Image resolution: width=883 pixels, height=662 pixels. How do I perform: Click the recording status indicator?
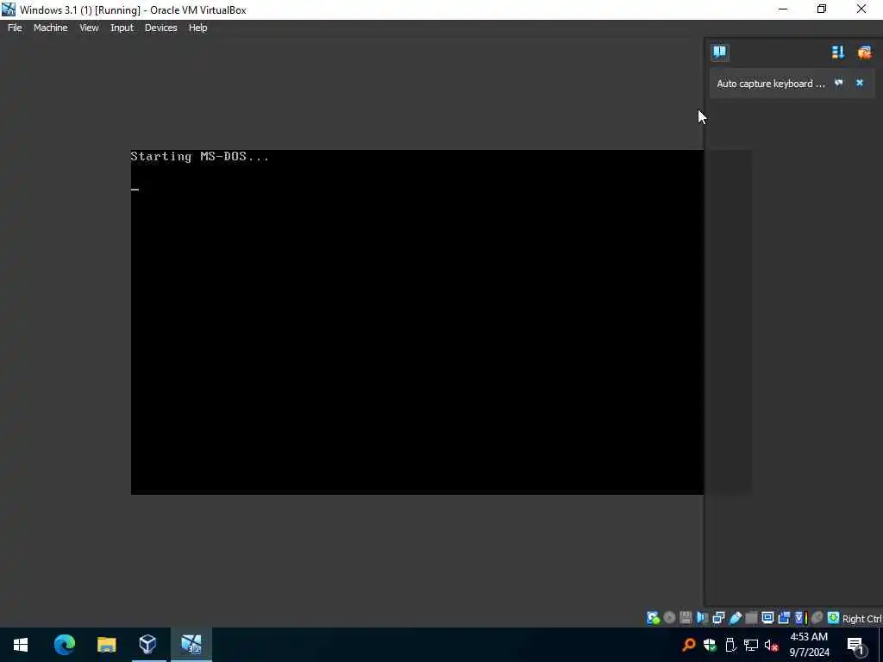(784, 618)
